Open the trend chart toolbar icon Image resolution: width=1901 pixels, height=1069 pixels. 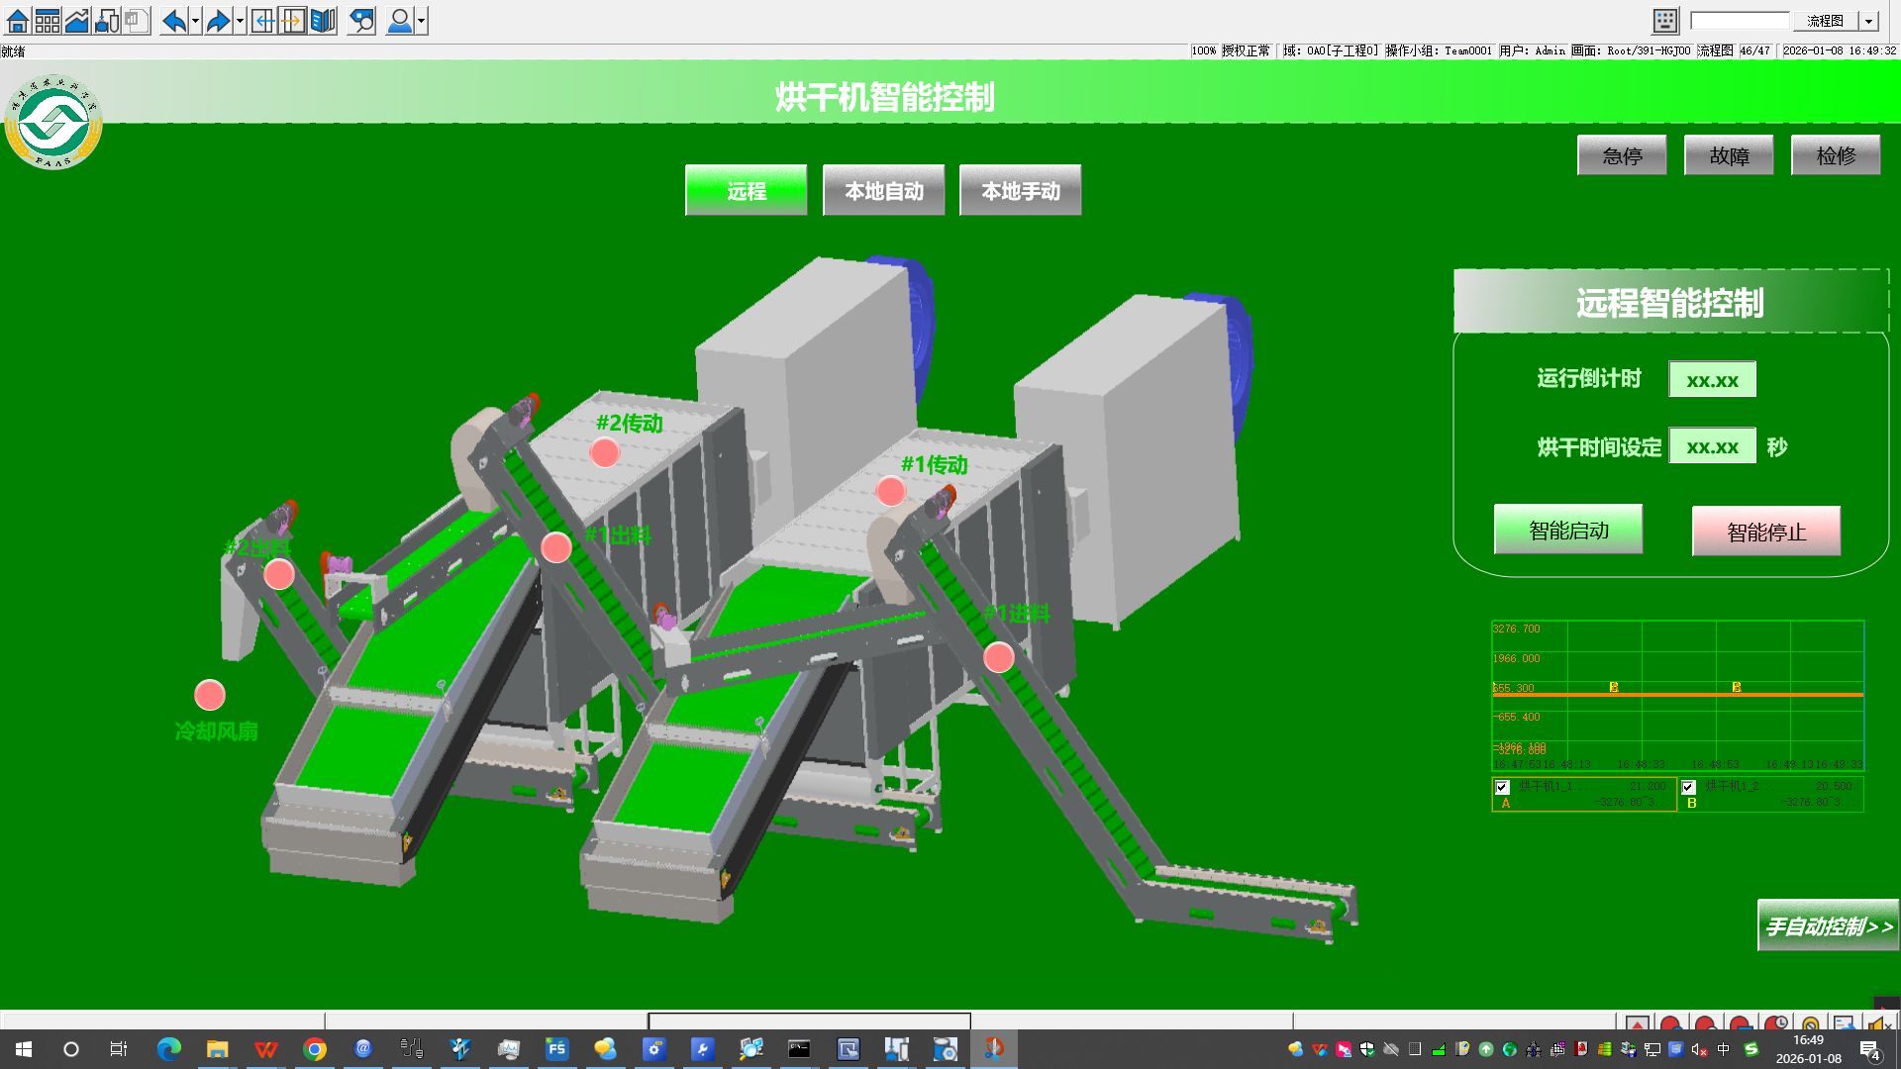[x=76, y=21]
